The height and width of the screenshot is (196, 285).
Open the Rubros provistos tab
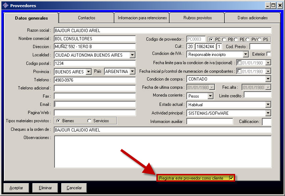click(197, 18)
